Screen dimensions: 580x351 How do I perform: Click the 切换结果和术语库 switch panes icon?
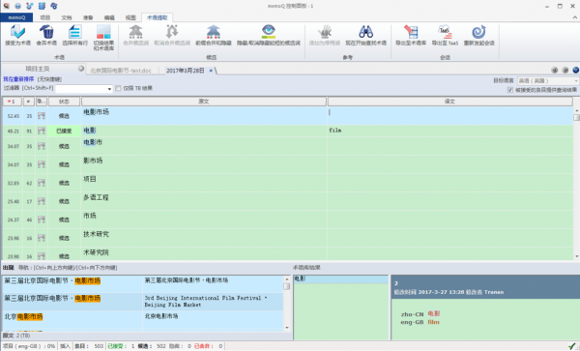tap(103, 32)
